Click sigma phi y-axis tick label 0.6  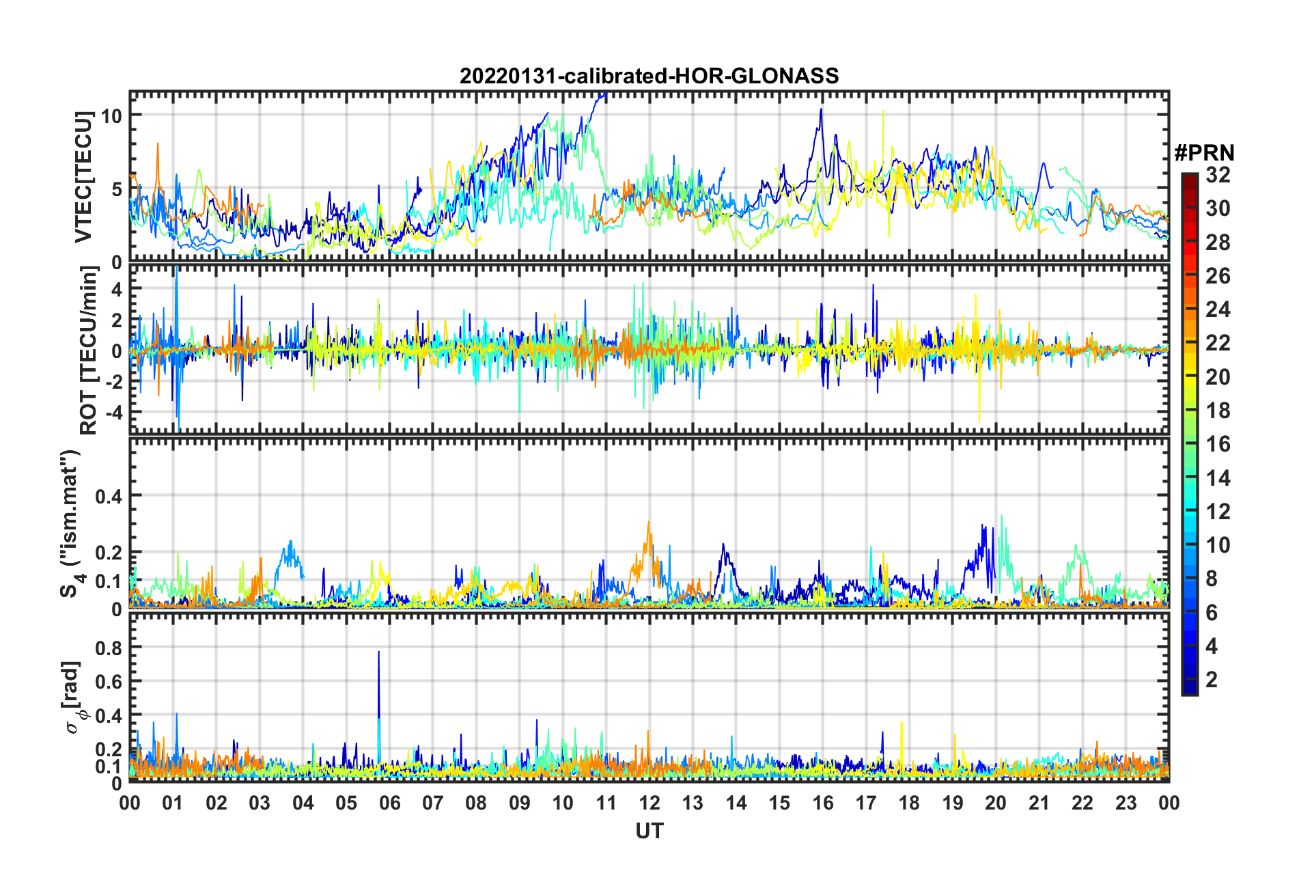click(x=109, y=681)
